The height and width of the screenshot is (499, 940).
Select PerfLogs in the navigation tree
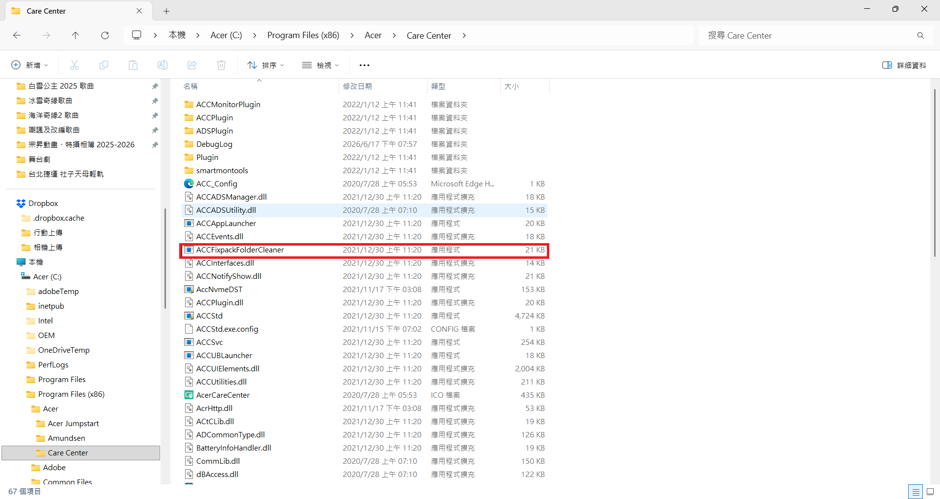click(53, 365)
